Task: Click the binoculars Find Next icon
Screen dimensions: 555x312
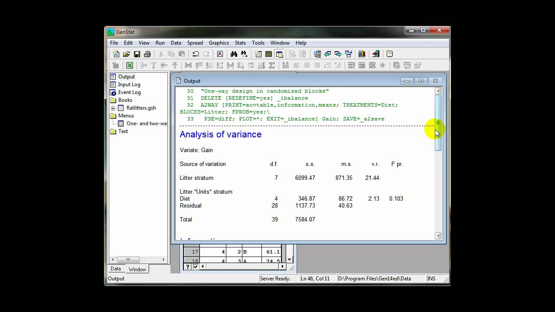Action: coord(244,54)
